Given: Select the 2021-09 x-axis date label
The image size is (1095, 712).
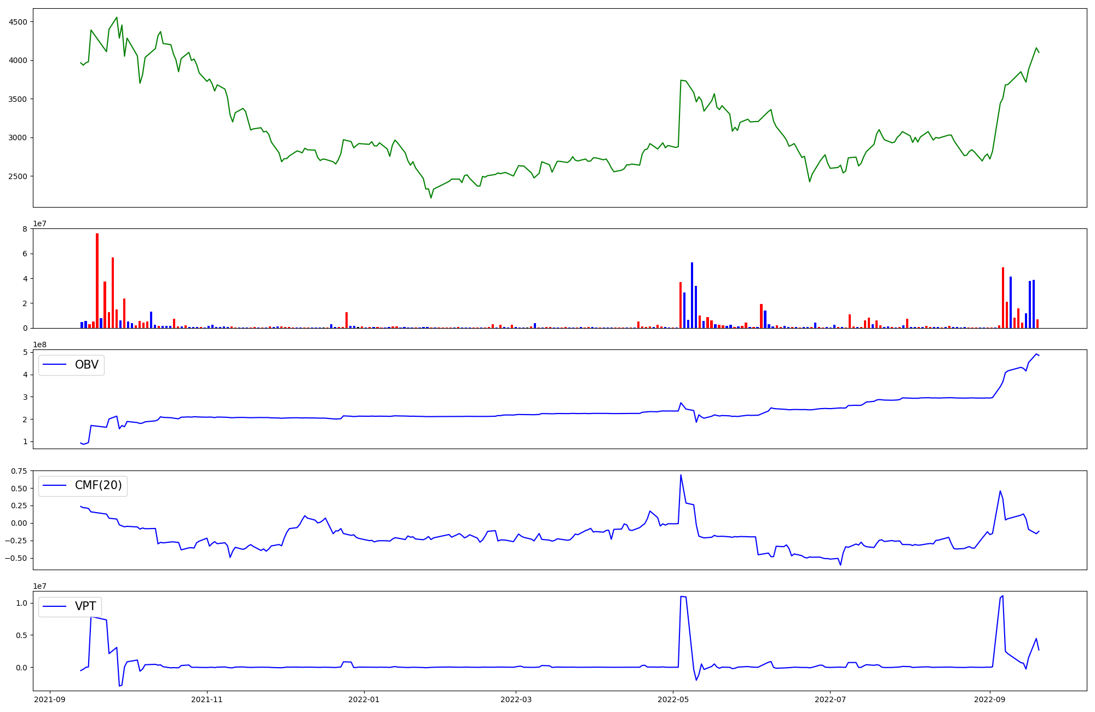Looking at the screenshot, I should [x=50, y=699].
